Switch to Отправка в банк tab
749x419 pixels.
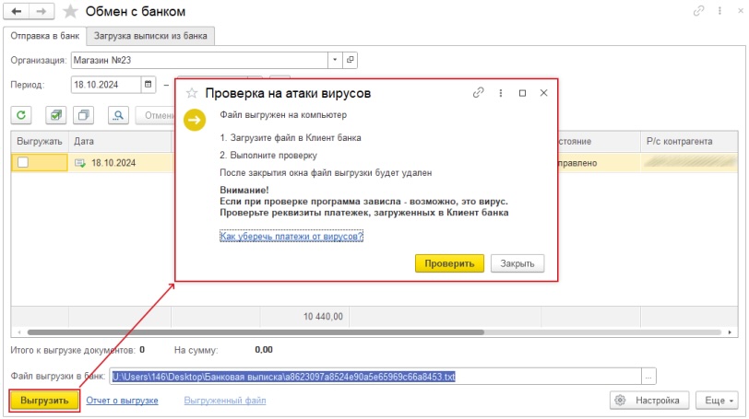pyautogui.click(x=45, y=36)
